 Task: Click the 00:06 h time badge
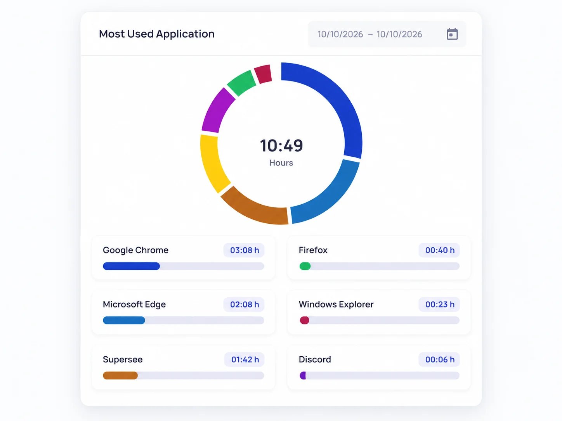(439, 359)
